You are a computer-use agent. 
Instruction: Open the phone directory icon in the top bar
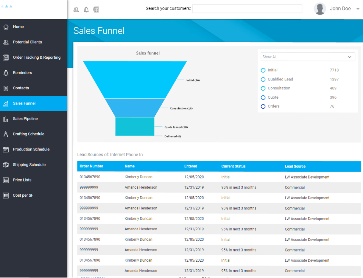point(96,10)
